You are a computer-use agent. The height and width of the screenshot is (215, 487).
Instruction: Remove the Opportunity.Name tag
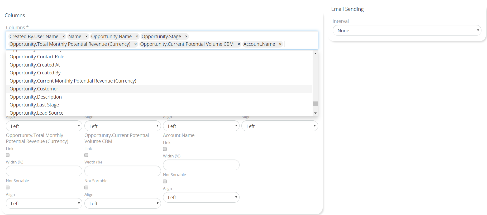click(x=137, y=37)
